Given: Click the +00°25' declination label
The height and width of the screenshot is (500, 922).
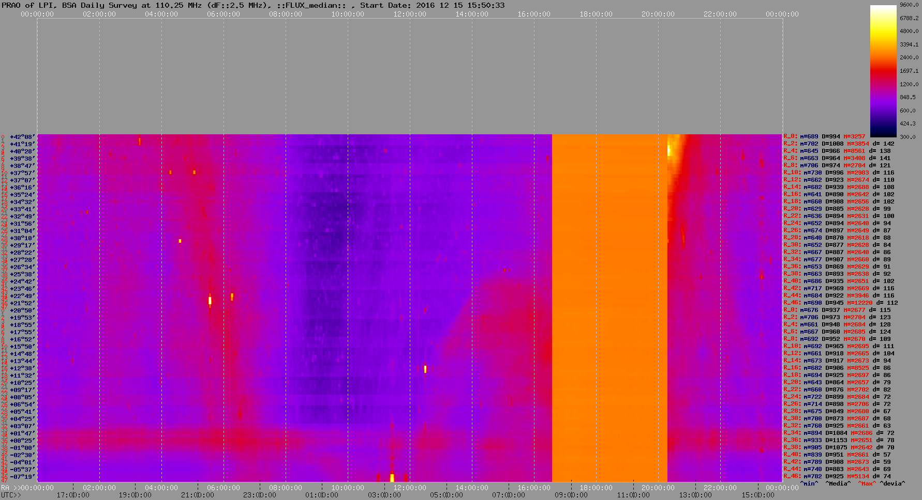Looking at the screenshot, I should tap(22, 441).
